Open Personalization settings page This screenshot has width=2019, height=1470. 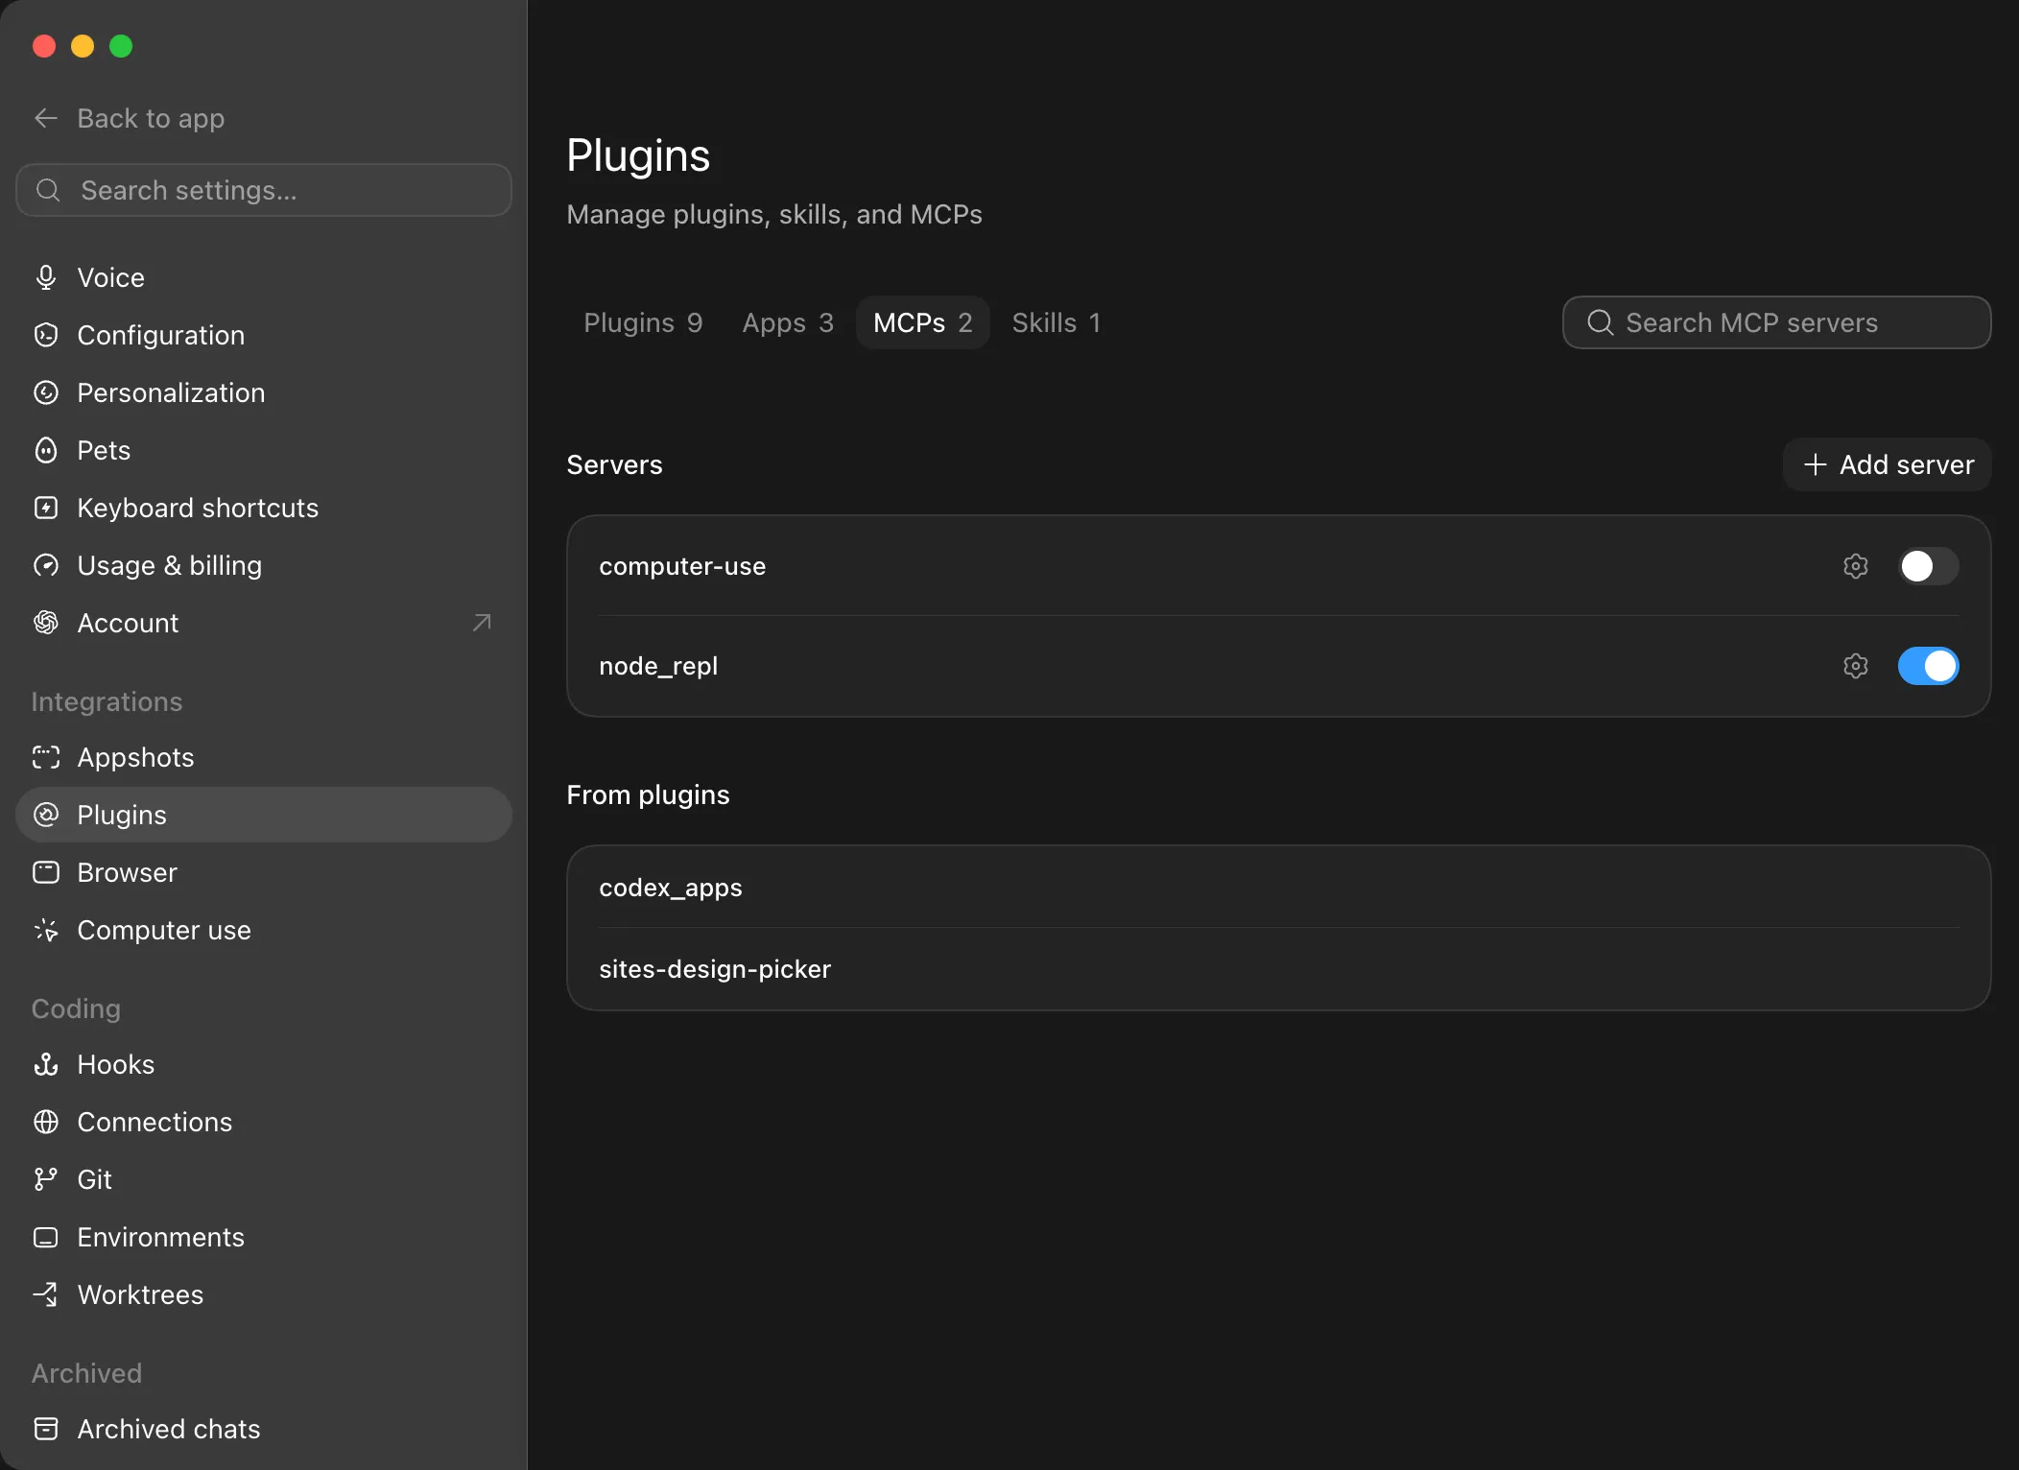point(263,392)
